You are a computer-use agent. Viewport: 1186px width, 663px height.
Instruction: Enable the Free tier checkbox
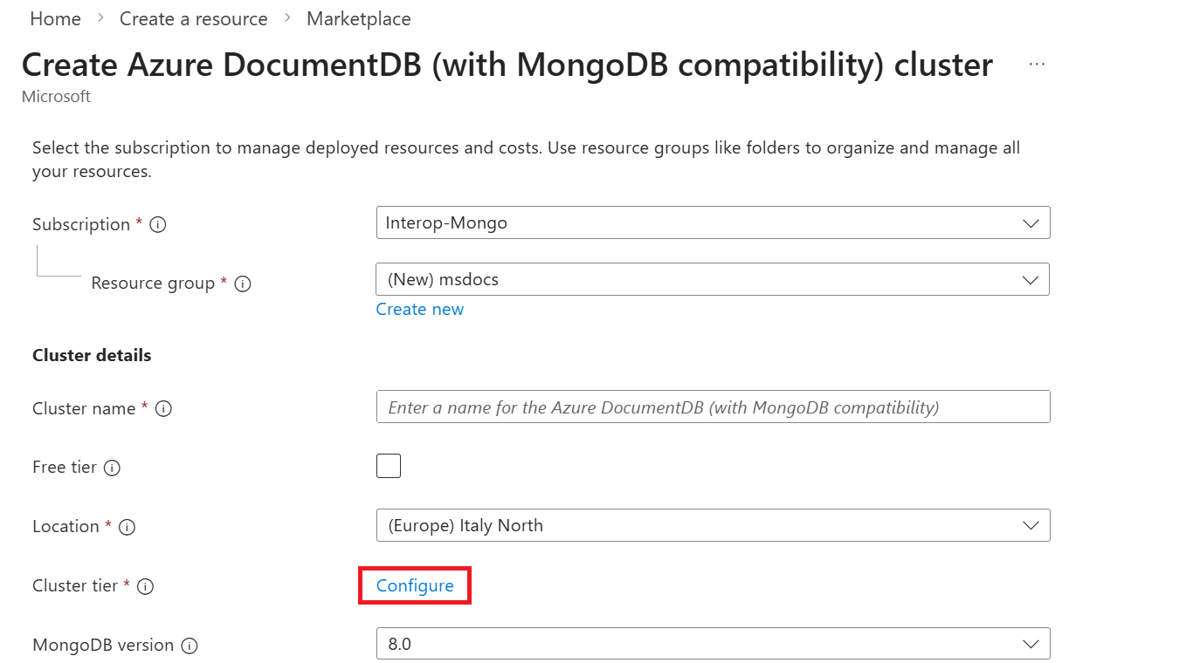click(x=389, y=465)
